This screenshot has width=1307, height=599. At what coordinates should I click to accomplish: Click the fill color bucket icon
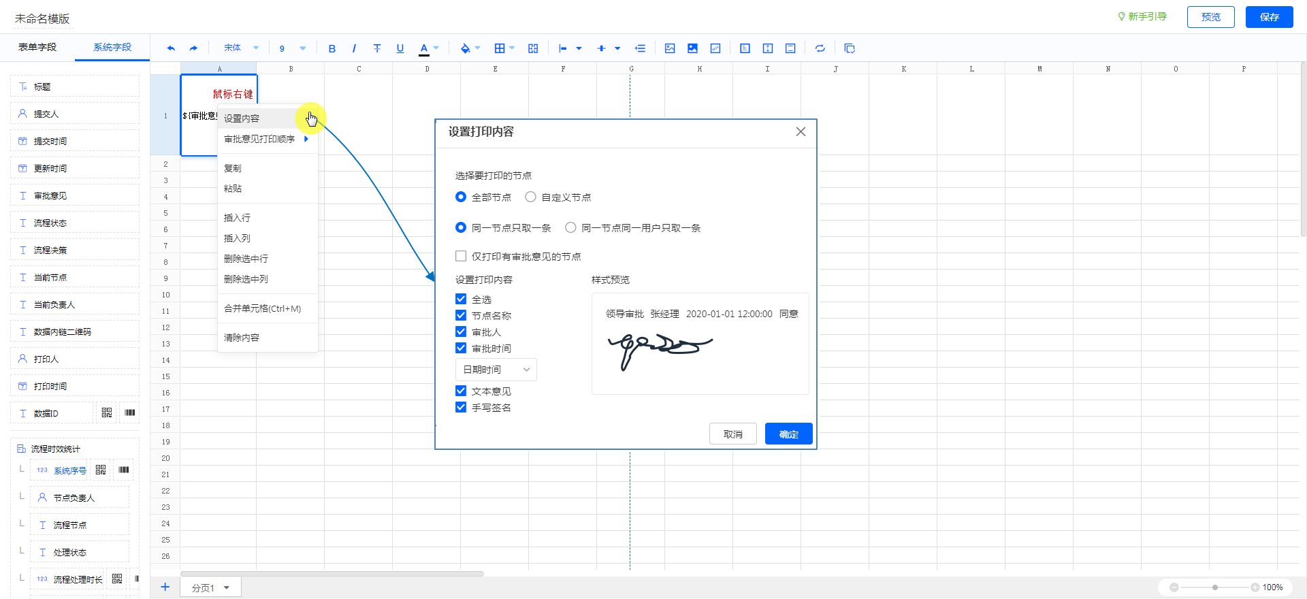pyautogui.click(x=465, y=48)
